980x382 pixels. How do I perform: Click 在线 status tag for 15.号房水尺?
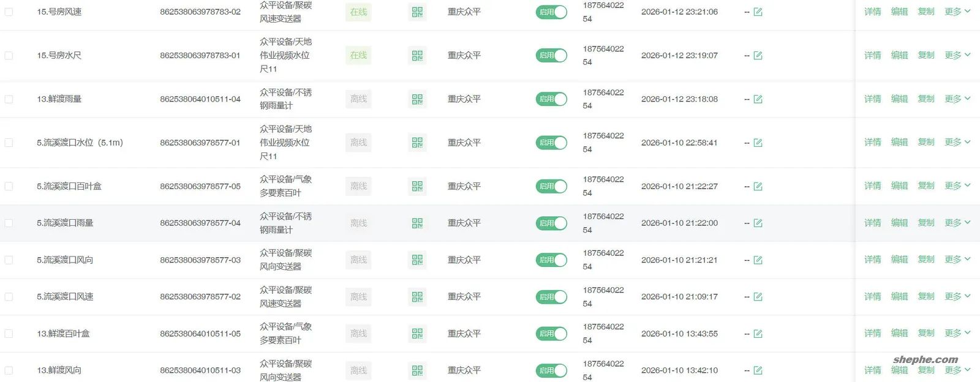pos(358,56)
